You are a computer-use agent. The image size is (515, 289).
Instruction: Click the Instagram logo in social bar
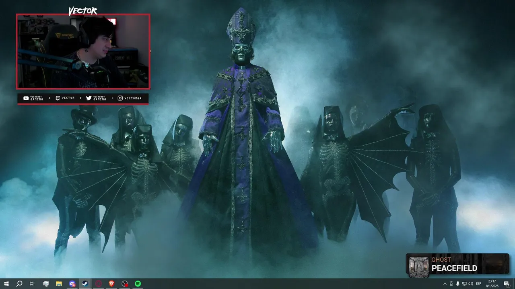tap(120, 98)
